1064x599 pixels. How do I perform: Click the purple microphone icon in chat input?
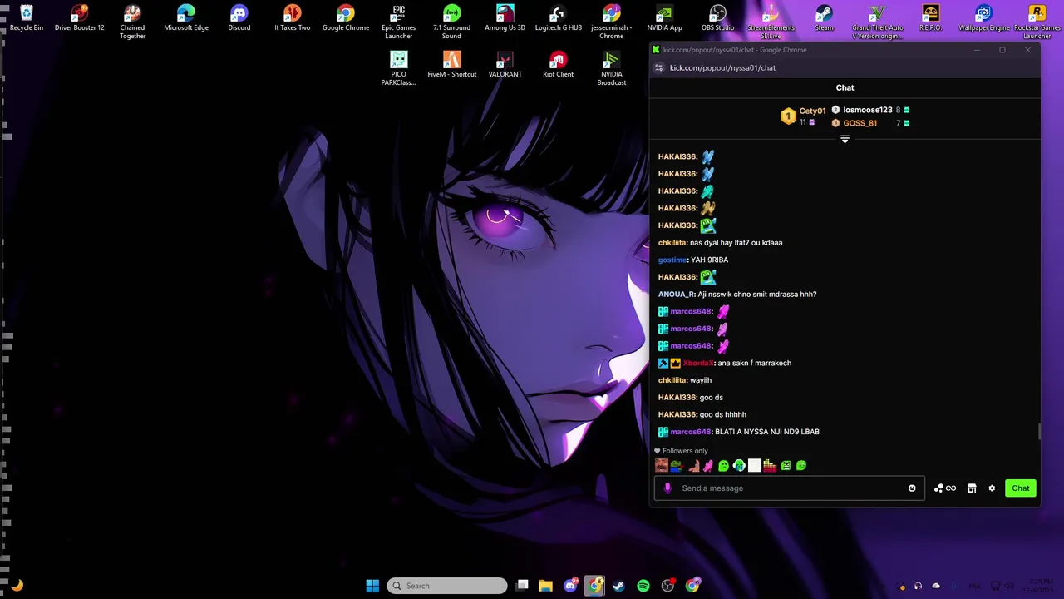coord(667,488)
